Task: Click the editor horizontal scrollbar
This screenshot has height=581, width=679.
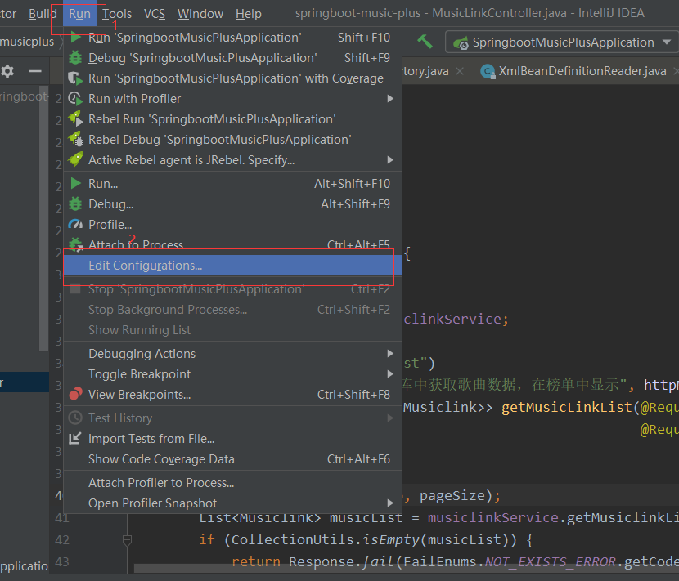Action: coord(407,568)
